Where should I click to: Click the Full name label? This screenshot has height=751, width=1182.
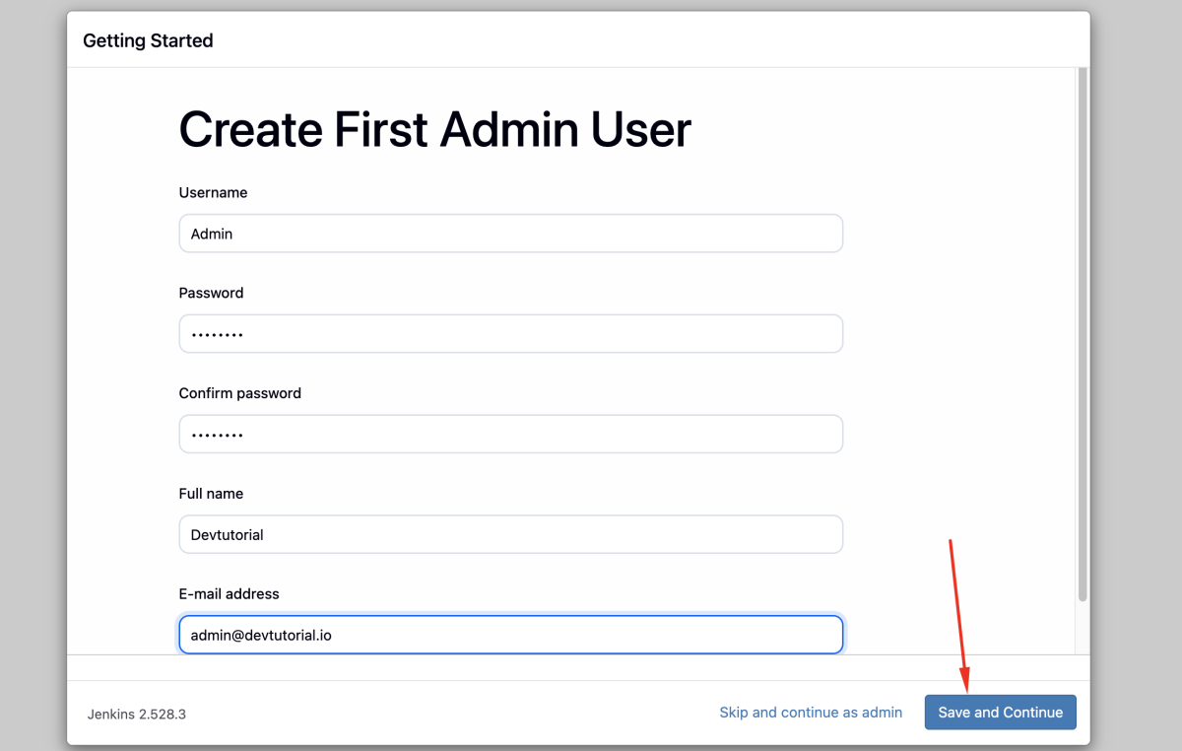pyautogui.click(x=211, y=494)
